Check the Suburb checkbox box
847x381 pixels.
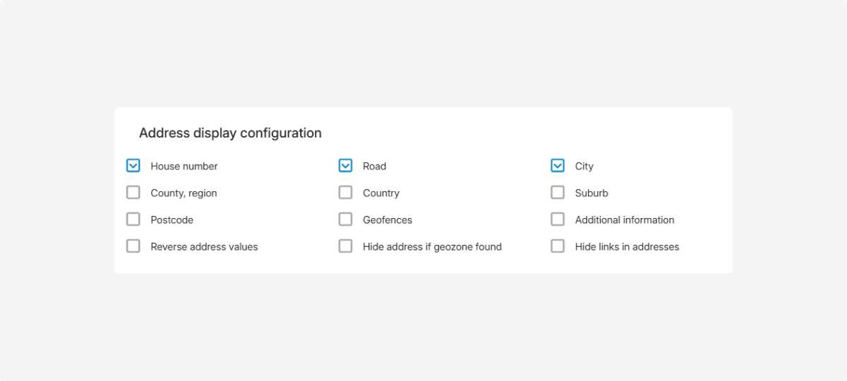[x=558, y=193]
